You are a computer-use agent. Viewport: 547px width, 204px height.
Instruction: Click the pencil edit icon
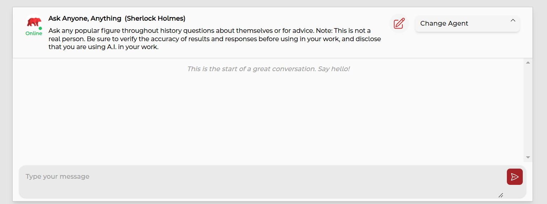pyautogui.click(x=399, y=23)
